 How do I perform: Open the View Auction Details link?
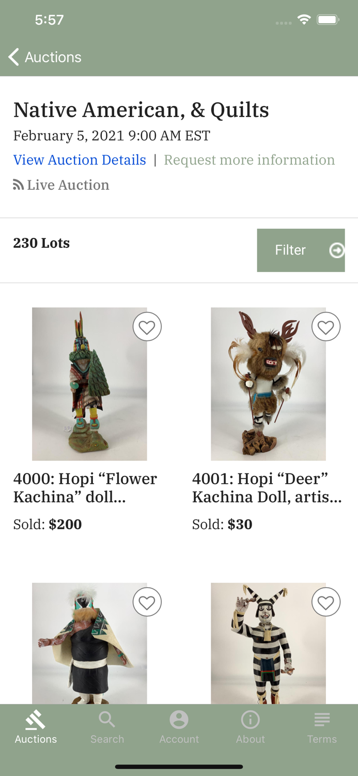pos(80,160)
